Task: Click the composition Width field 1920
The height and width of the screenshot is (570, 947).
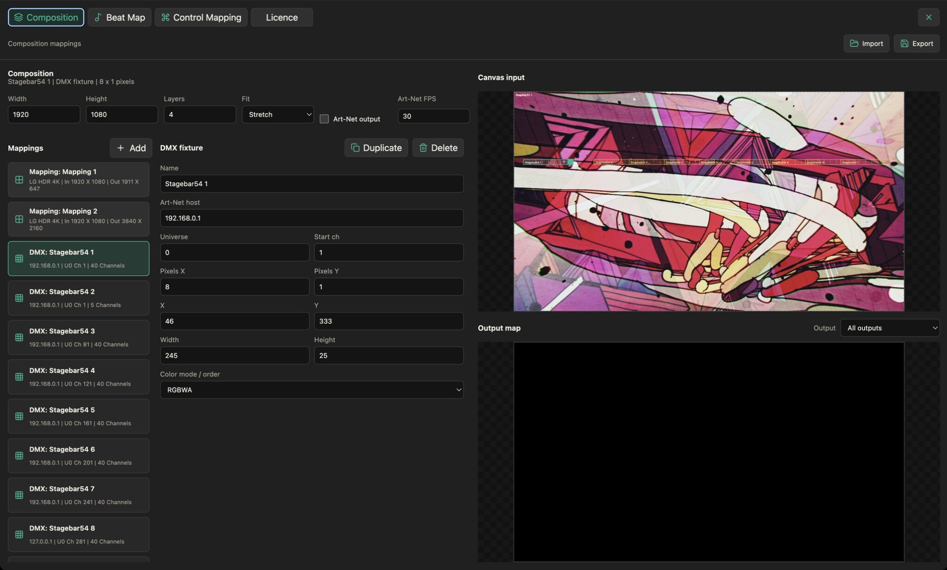Action: pyautogui.click(x=44, y=115)
